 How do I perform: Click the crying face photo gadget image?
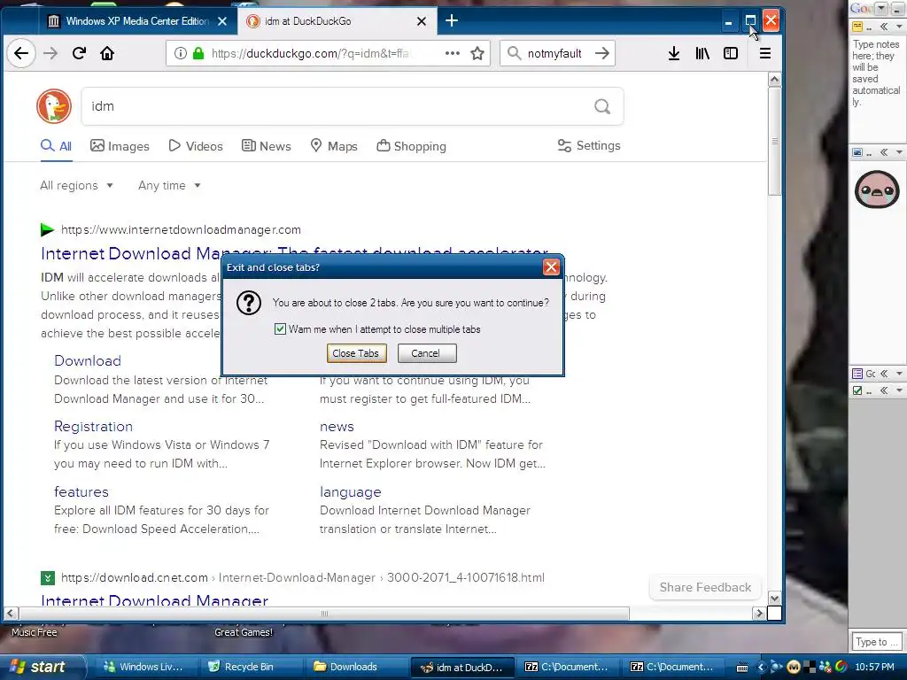click(877, 189)
